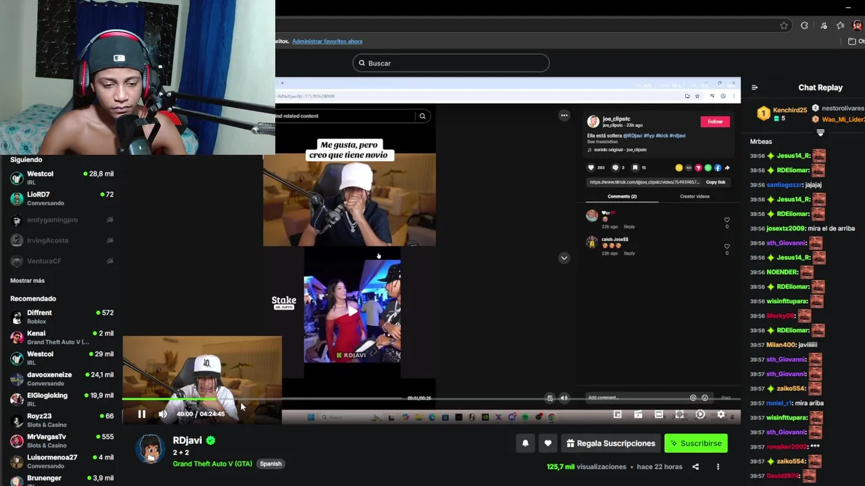Pause the Kick video playback
The width and height of the screenshot is (865, 486).
click(x=142, y=414)
